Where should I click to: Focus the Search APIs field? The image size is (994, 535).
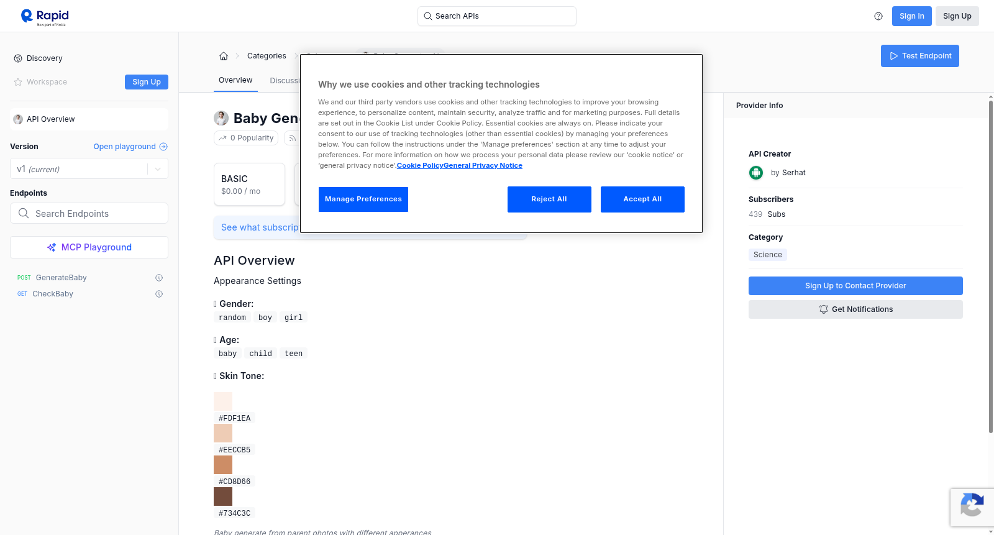coord(497,16)
